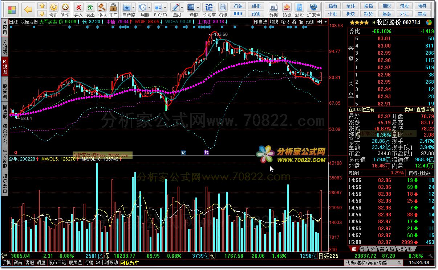Go back with the yellow left arrow
The width and height of the screenshot is (438, 270).
(28, 10)
